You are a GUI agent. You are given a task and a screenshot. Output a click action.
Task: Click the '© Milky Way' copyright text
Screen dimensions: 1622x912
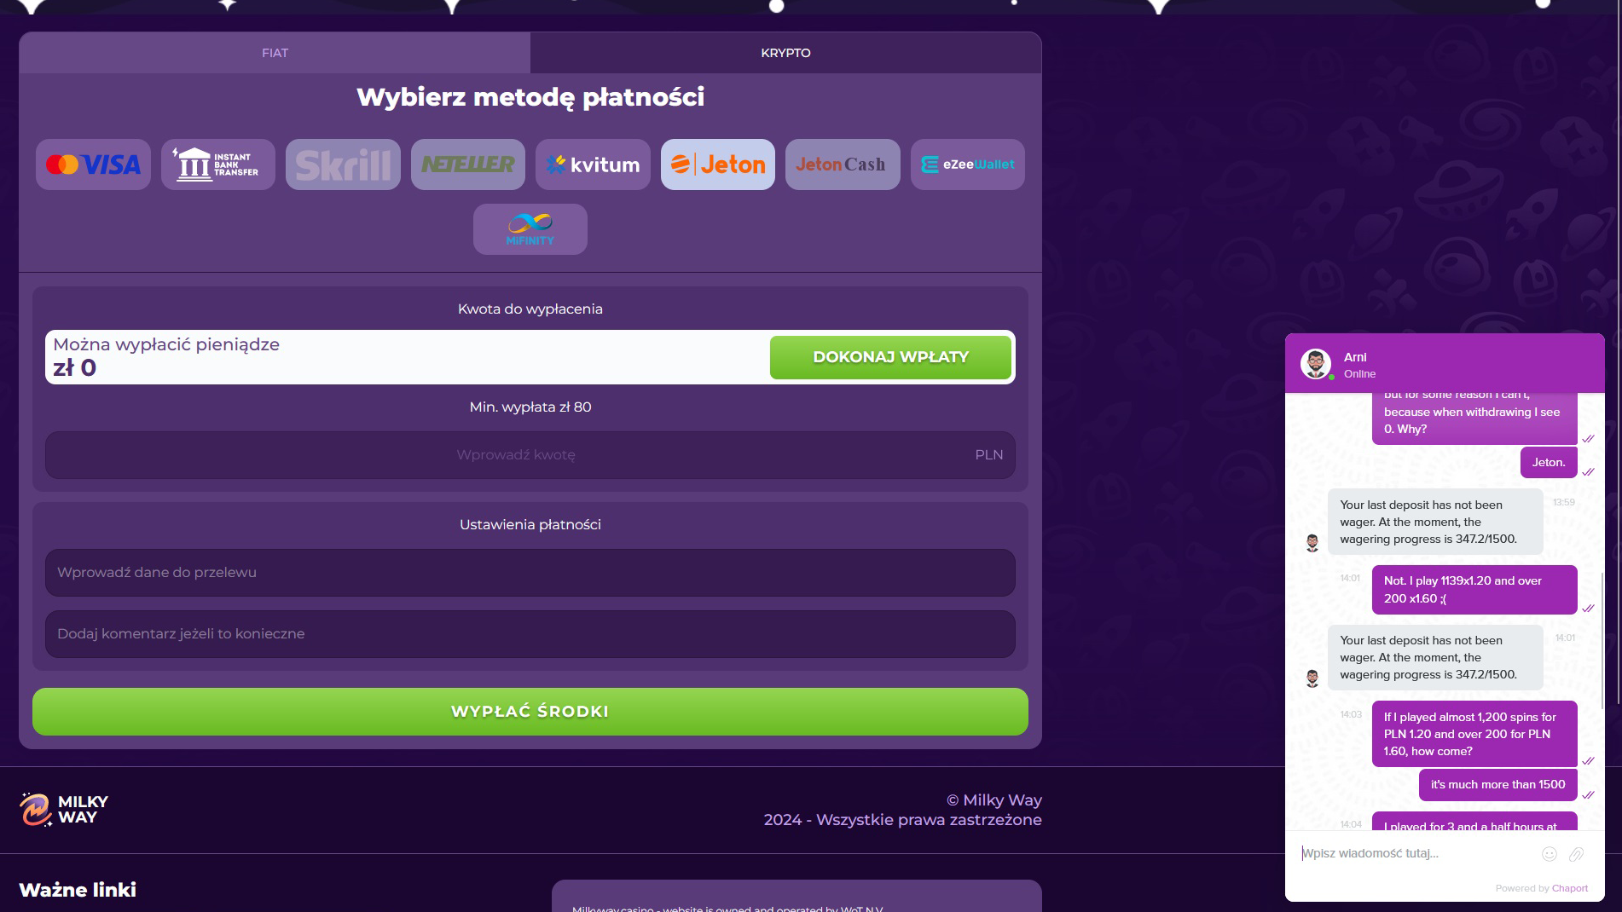point(993,800)
